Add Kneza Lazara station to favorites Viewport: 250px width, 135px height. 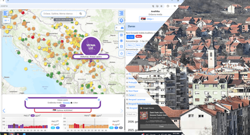(99, 100)
